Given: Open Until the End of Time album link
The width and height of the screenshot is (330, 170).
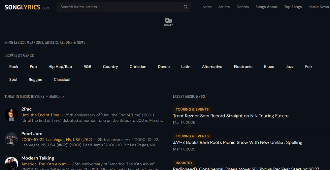Looking at the screenshot, I should (x=40, y=115).
